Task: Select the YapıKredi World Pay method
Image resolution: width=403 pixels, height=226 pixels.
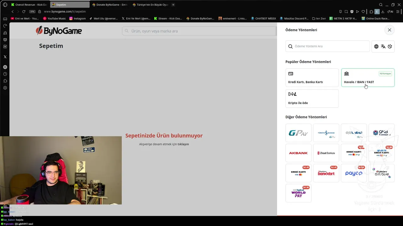Action: [298, 193]
